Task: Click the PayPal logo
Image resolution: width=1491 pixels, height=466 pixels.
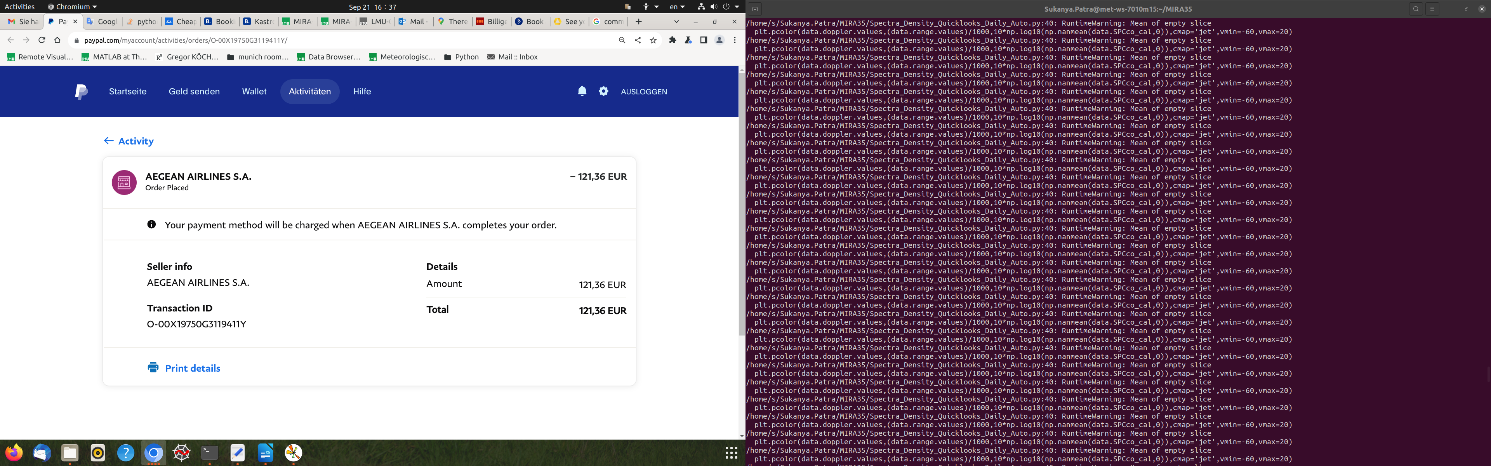Action: pyautogui.click(x=82, y=92)
